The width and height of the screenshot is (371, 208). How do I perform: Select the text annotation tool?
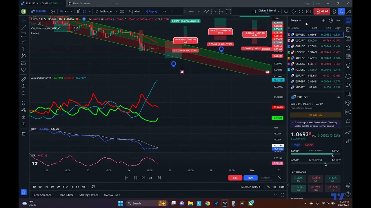click(24, 49)
